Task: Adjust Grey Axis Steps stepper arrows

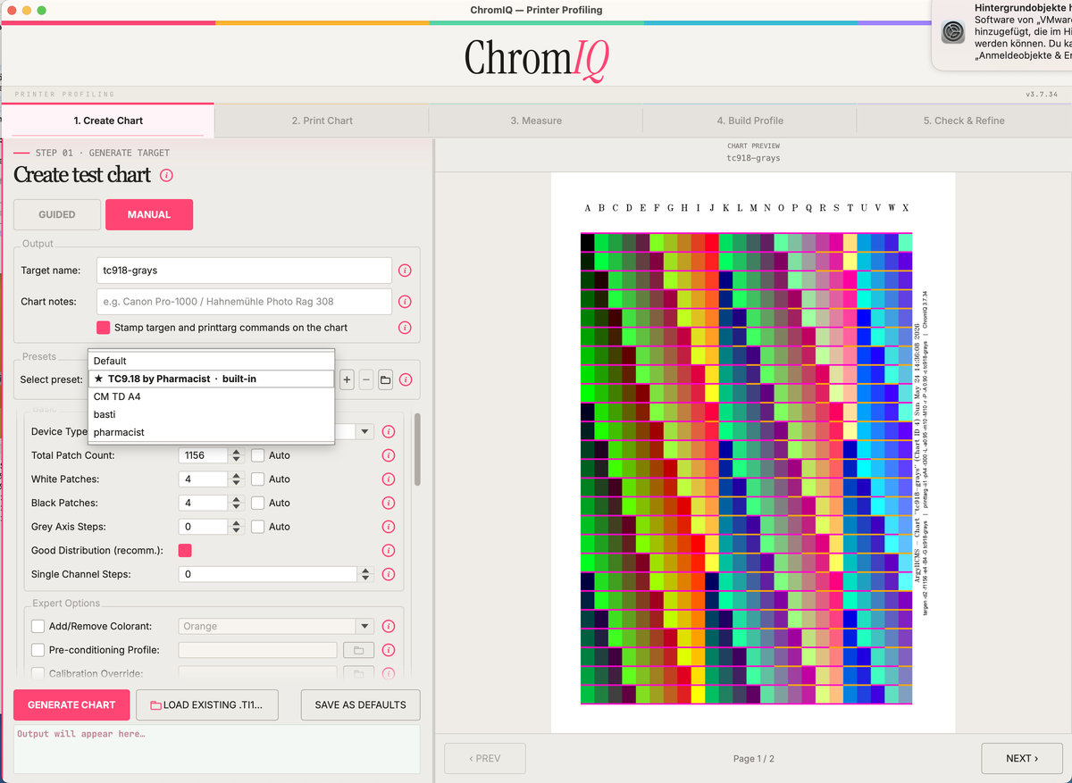Action: point(237,527)
